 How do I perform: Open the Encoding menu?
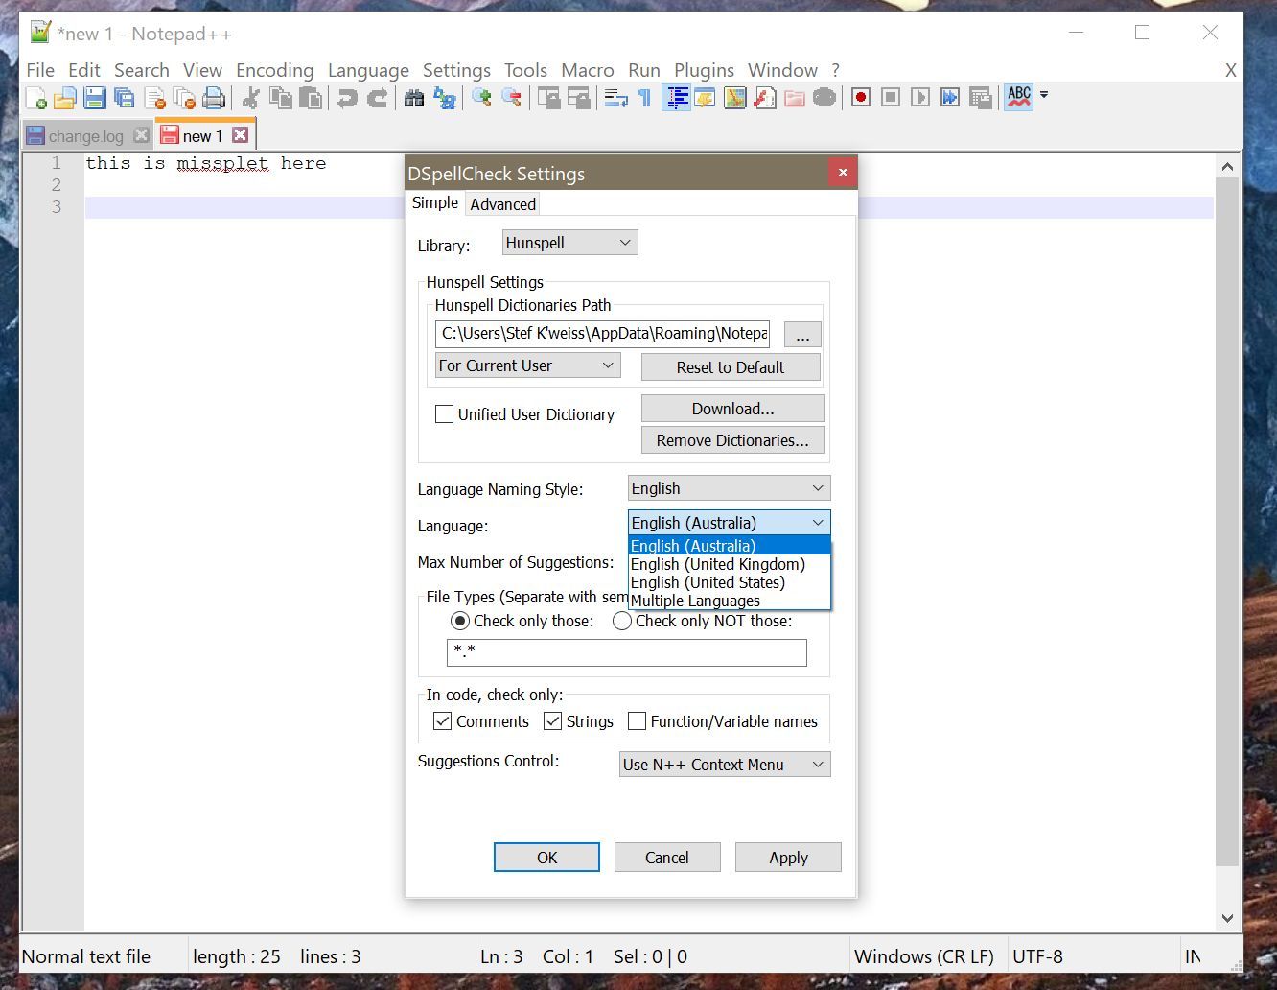(x=274, y=70)
